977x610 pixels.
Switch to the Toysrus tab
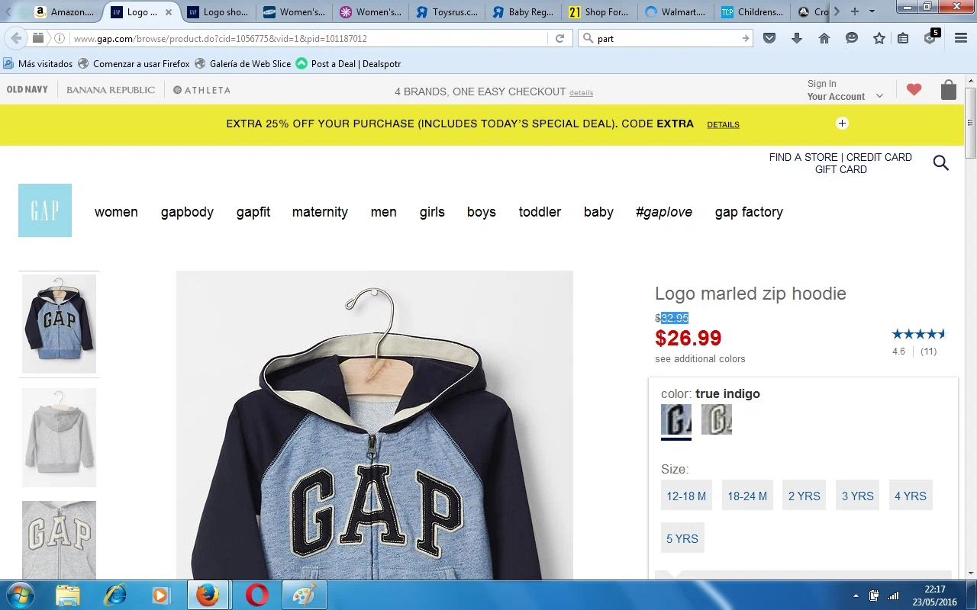click(x=447, y=12)
